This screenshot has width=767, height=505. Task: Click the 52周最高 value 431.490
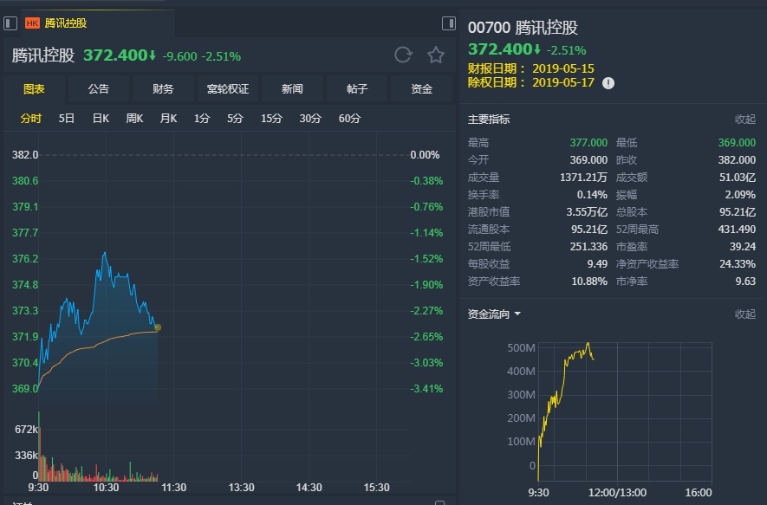pos(737,230)
